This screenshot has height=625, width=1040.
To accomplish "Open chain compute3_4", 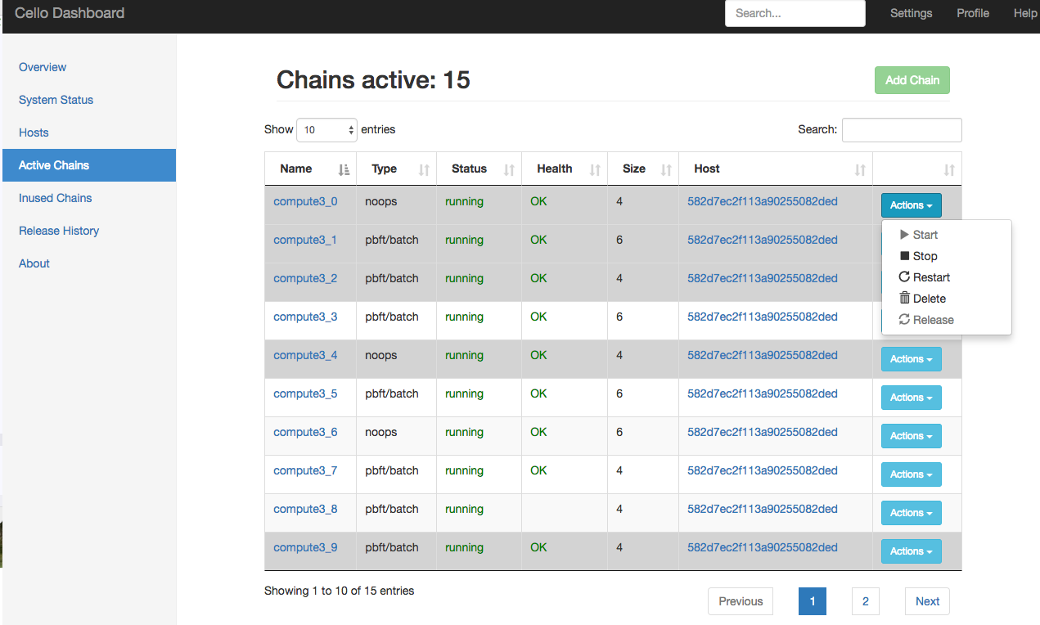I will click(305, 355).
